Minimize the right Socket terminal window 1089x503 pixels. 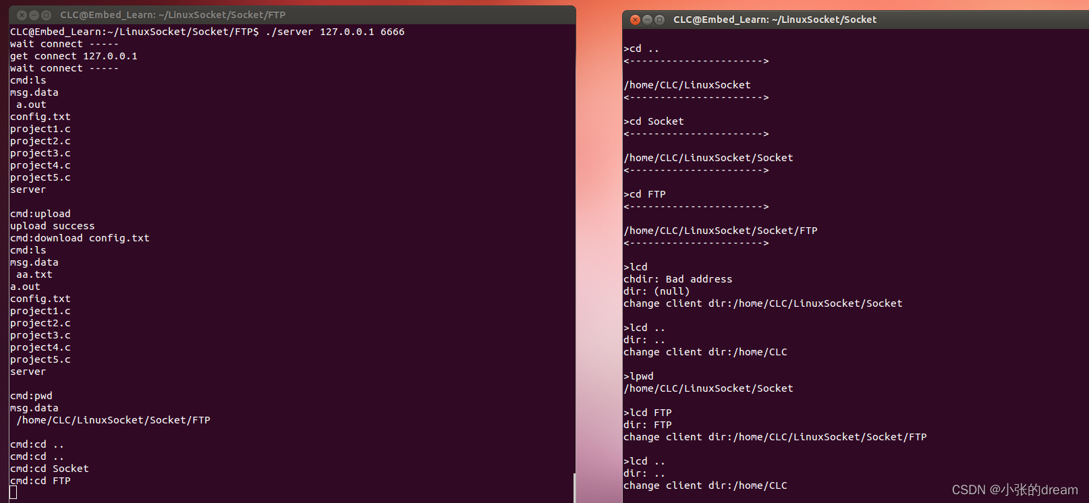click(647, 20)
